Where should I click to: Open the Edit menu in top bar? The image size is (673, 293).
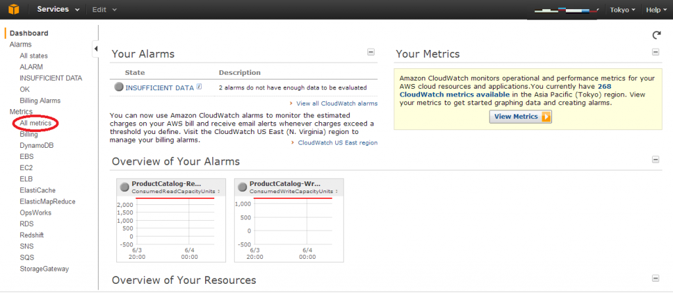tap(104, 9)
